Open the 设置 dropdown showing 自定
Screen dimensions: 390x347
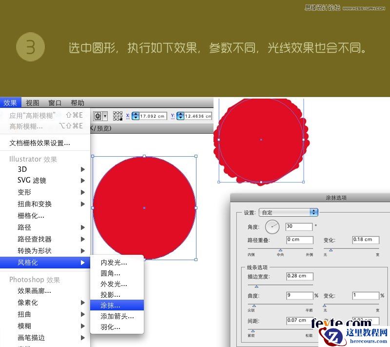(288, 212)
